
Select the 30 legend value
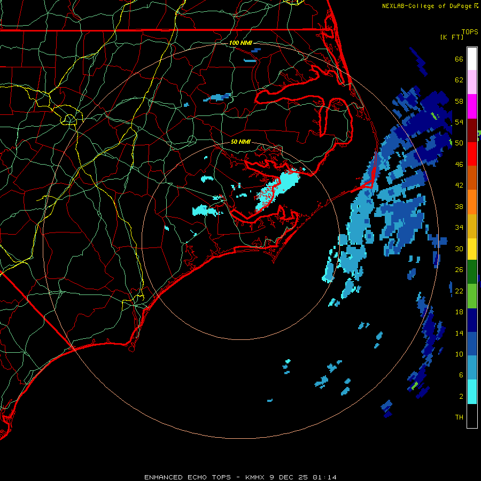coord(459,249)
